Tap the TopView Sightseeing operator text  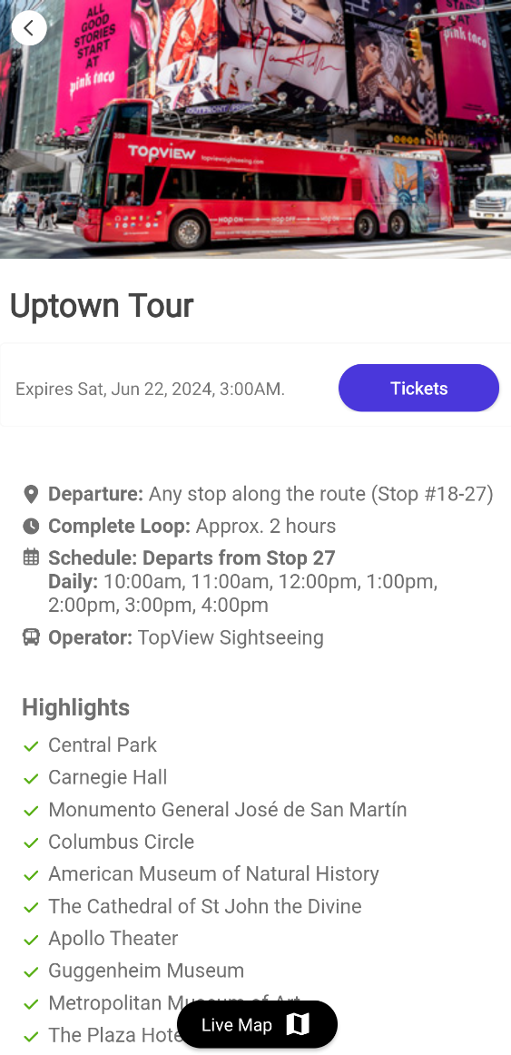(231, 637)
